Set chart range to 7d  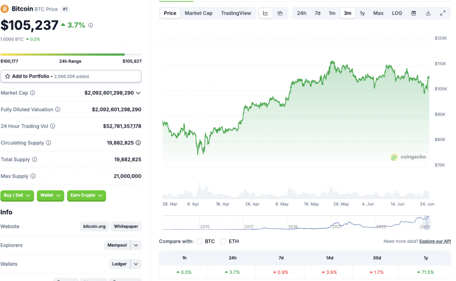(317, 13)
